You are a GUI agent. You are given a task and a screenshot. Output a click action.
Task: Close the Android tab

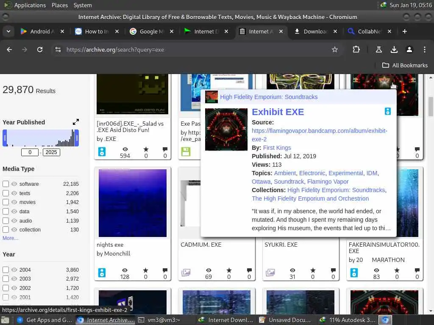[x=62, y=31]
